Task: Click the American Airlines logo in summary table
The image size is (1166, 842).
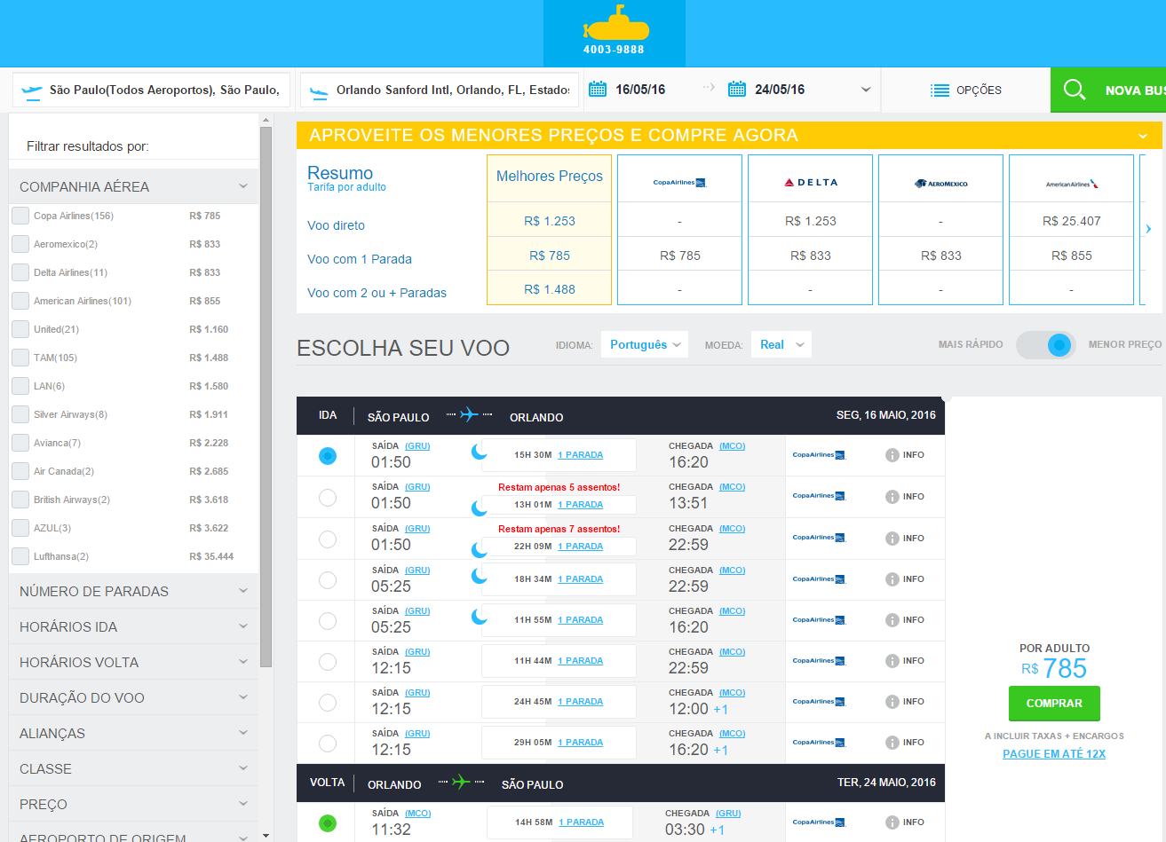Action: [1072, 184]
